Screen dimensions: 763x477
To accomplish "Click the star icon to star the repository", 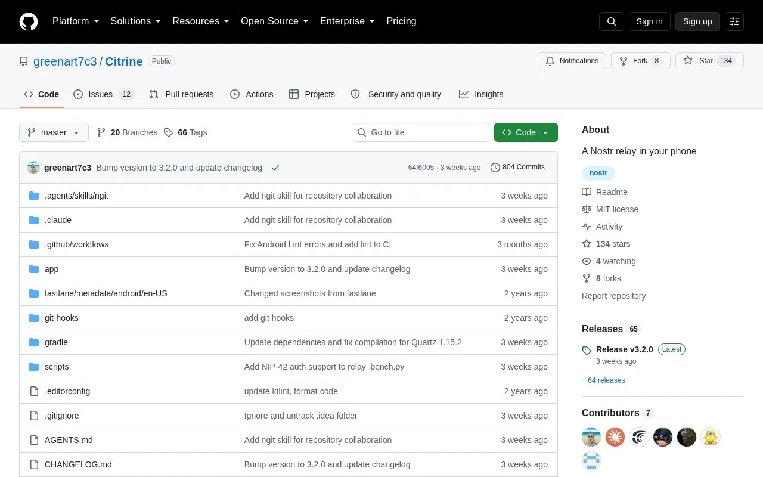I will 688,61.
